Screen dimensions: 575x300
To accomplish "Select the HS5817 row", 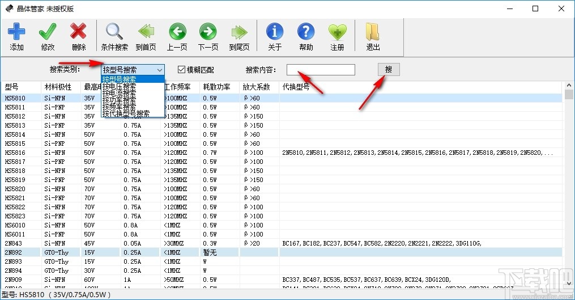I will point(282,162).
